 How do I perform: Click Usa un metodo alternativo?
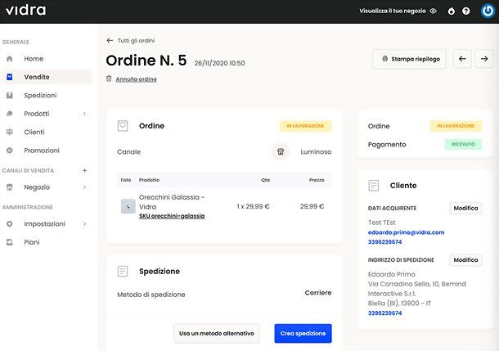(217, 334)
